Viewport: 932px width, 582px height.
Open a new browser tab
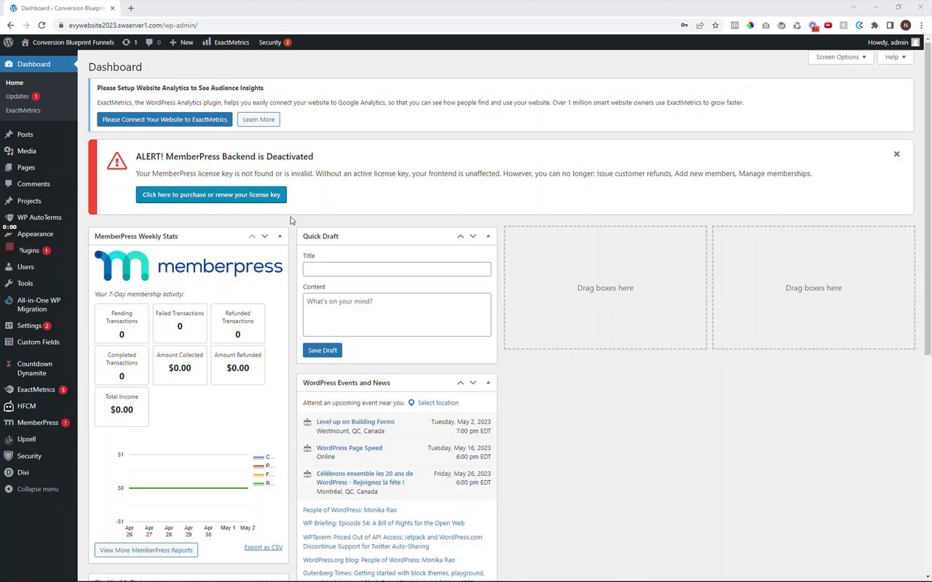coord(131,8)
